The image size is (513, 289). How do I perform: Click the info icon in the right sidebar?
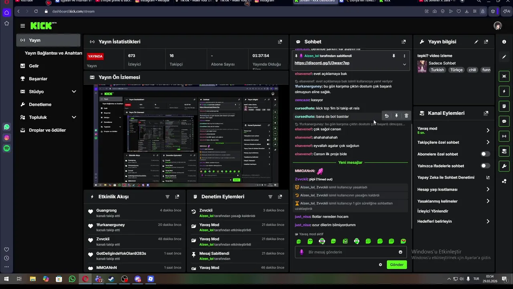click(504, 42)
